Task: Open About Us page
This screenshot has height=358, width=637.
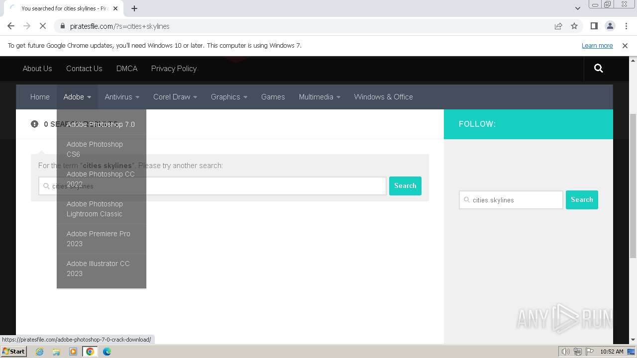Action: [x=37, y=69]
